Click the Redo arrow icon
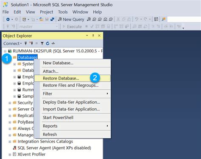 pyautogui.click(x=145, y=19)
